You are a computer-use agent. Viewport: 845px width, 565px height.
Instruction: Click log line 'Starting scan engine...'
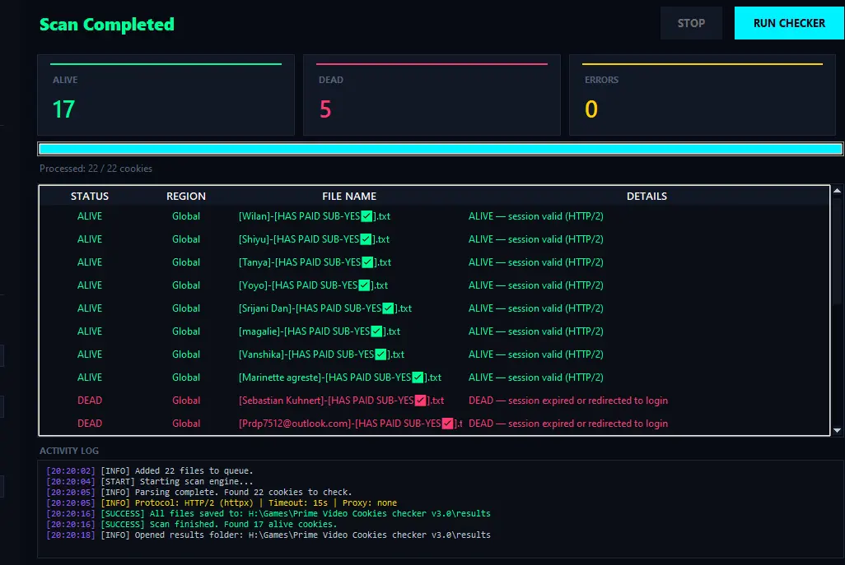[x=149, y=482]
